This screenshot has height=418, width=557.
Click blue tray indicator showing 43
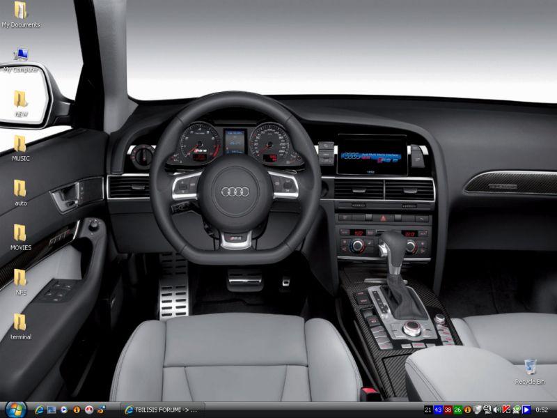(x=438, y=410)
